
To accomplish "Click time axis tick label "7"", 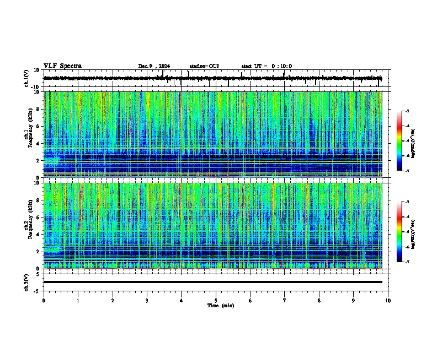I will point(285,301).
